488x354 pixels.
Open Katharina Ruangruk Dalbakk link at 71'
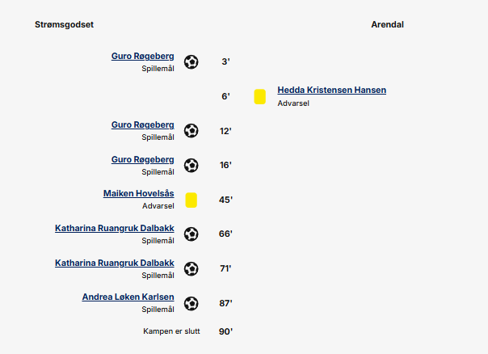point(115,263)
